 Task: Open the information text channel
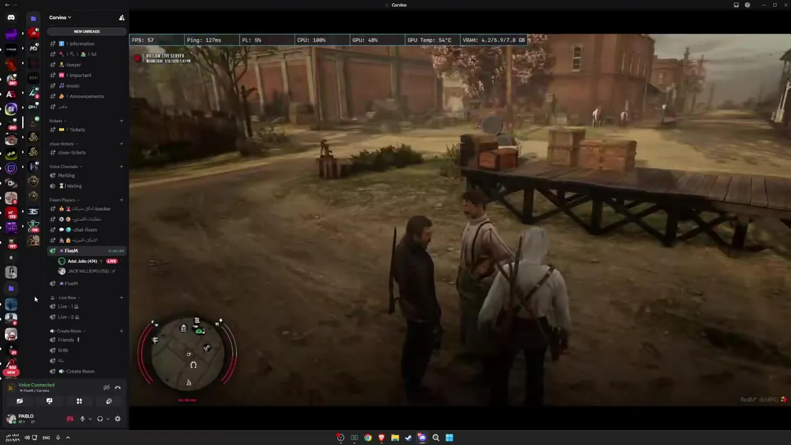(87, 44)
